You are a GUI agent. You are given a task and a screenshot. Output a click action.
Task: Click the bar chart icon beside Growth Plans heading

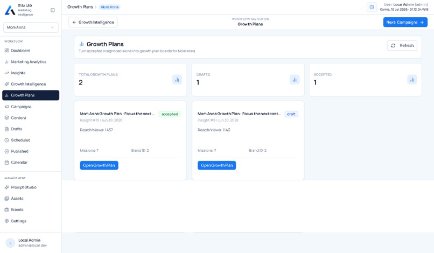click(x=81, y=44)
